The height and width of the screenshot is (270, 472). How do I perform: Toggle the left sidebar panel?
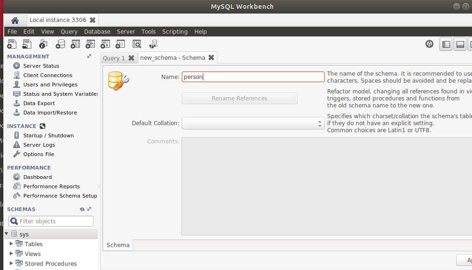[x=446, y=44]
